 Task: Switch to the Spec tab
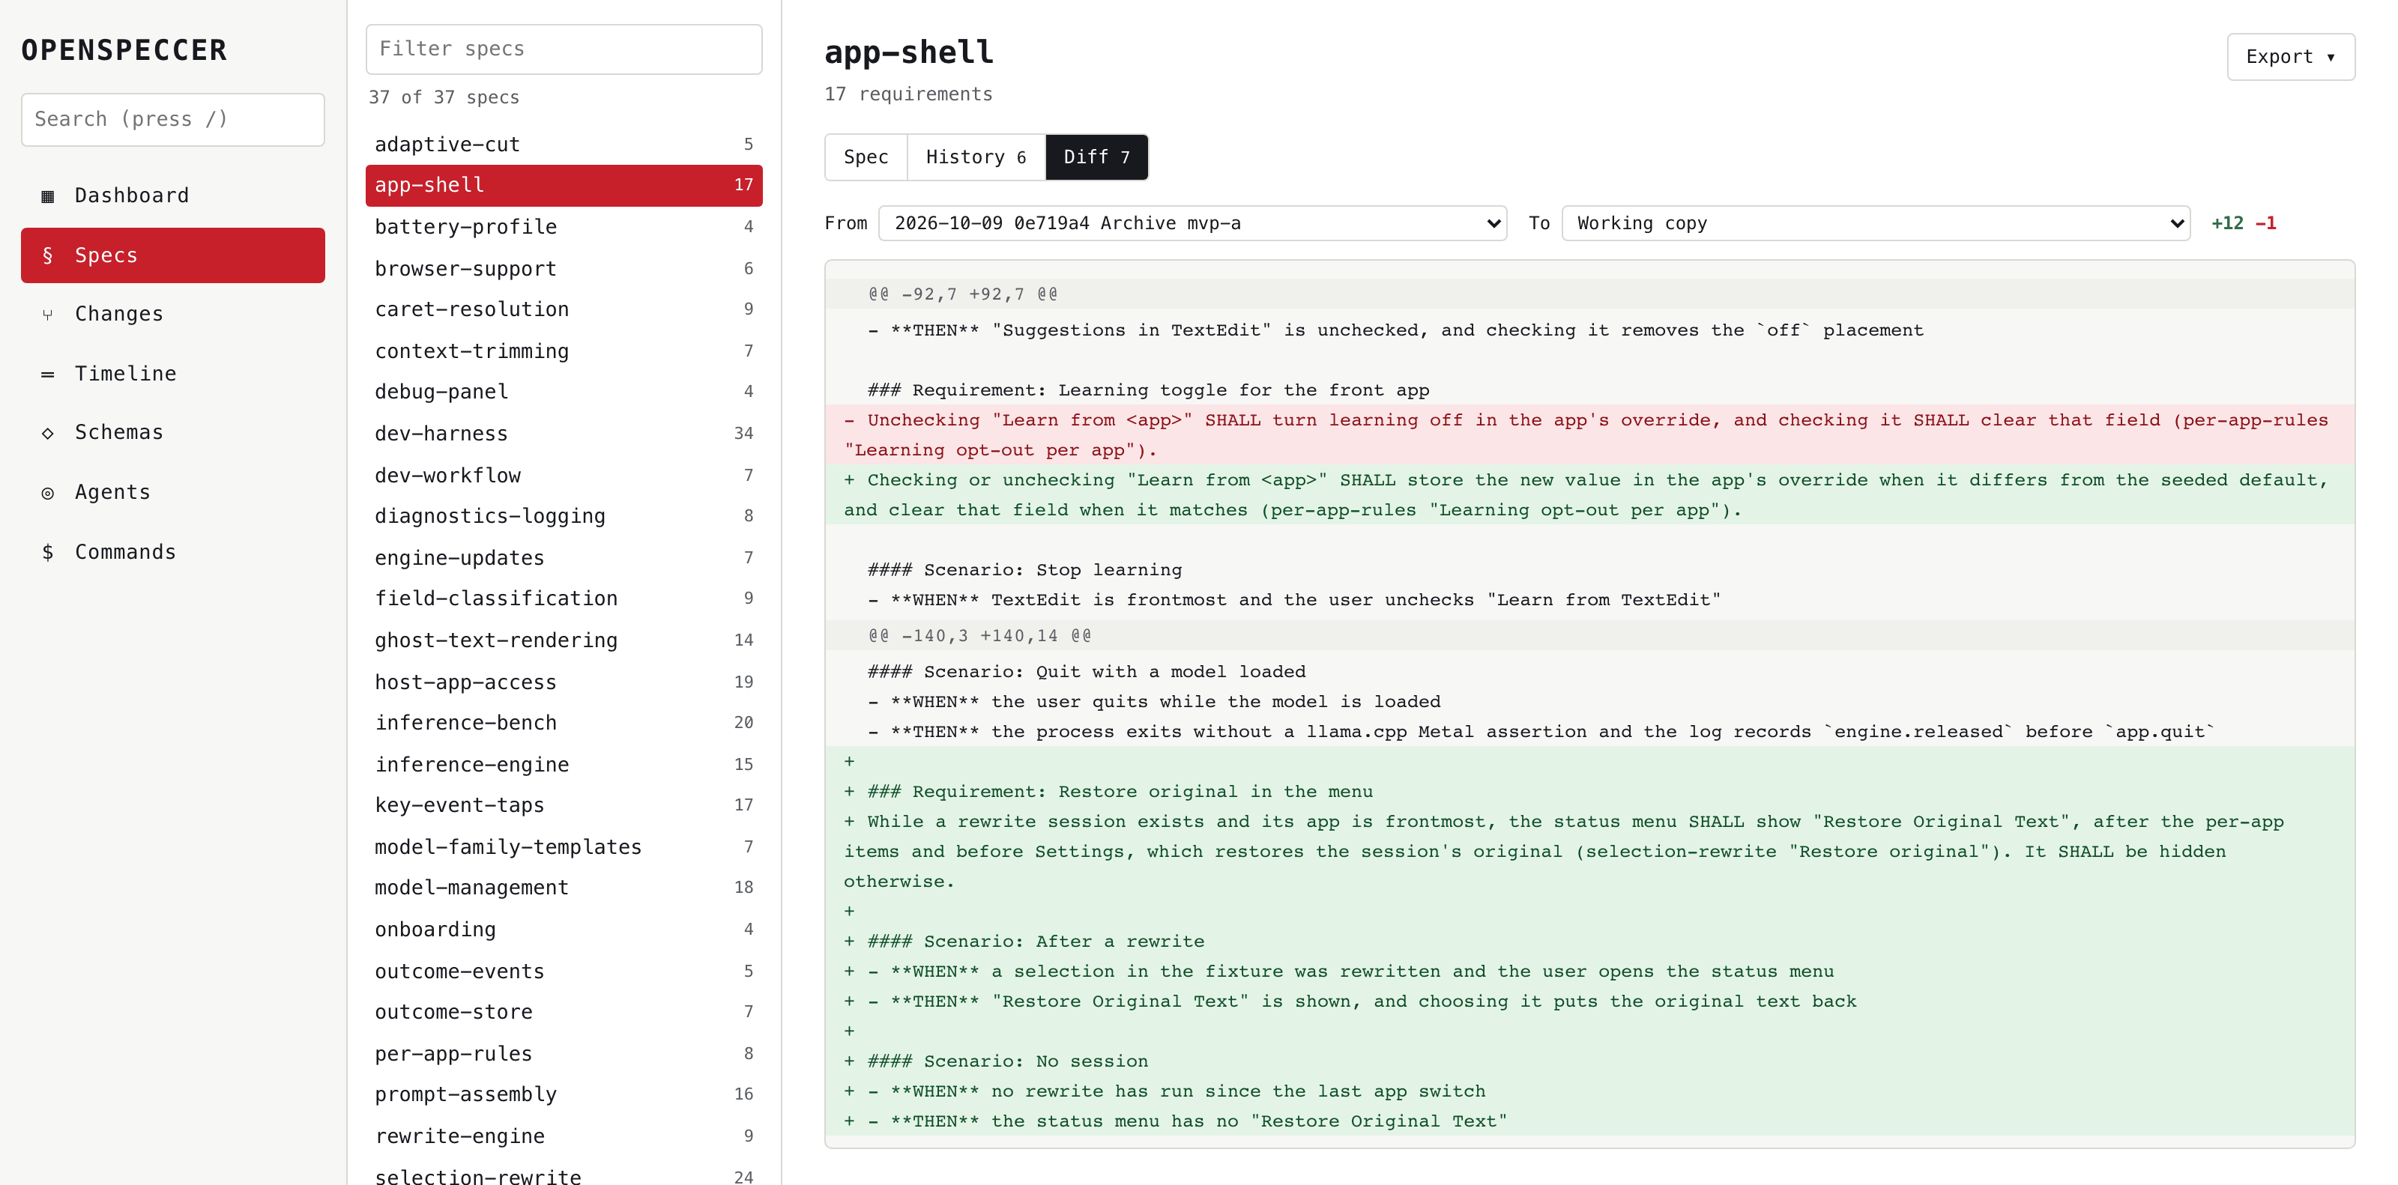tap(866, 157)
